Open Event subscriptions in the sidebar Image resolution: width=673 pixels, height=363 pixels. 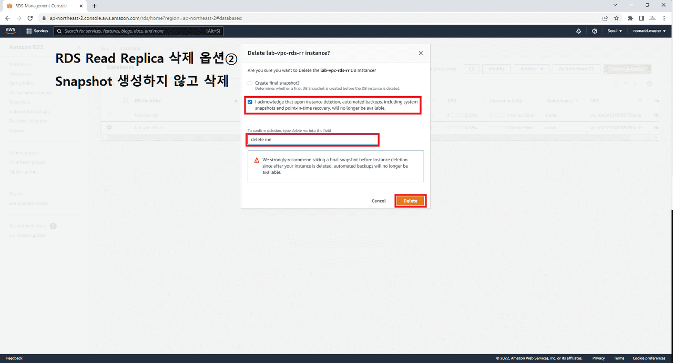click(x=28, y=203)
